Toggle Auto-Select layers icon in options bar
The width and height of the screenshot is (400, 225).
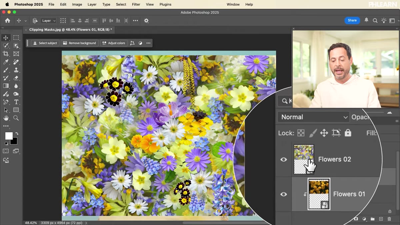pos(35,21)
